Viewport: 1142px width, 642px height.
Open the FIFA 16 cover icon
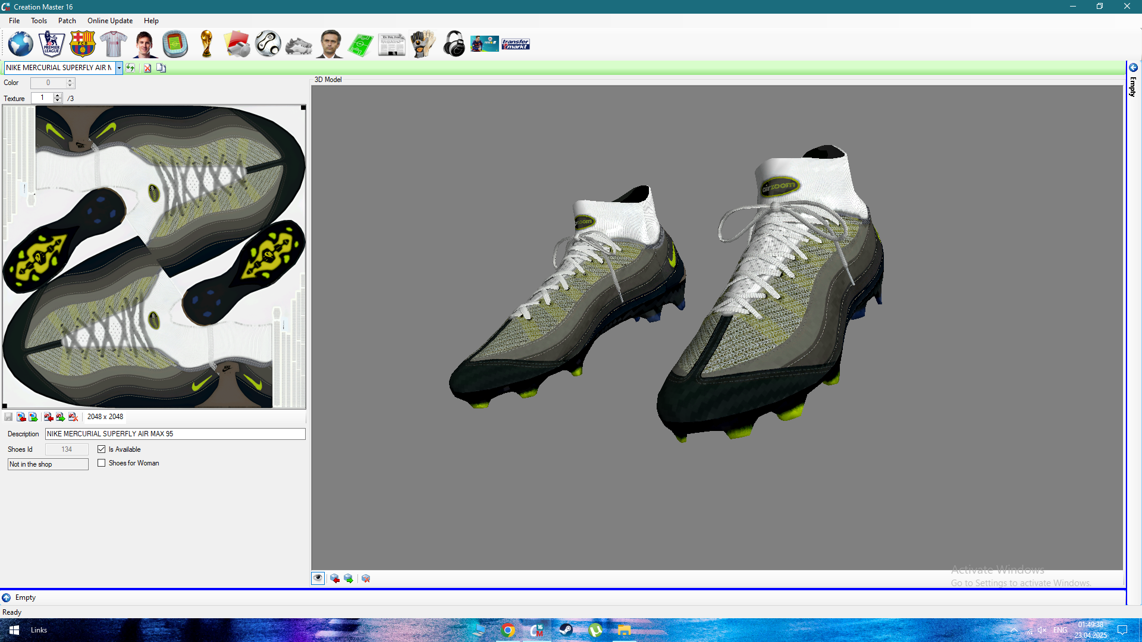coord(485,44)
